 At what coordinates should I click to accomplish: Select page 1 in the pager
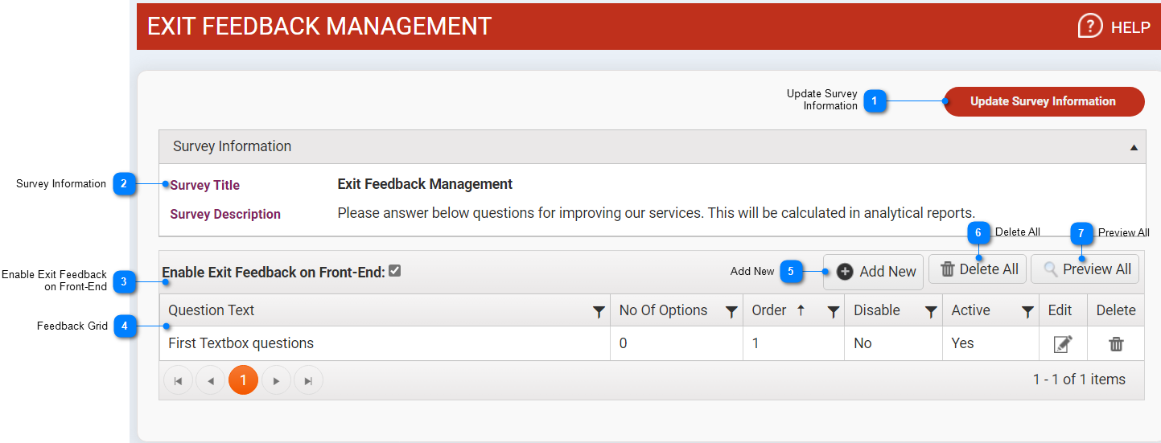pos(243,380)
